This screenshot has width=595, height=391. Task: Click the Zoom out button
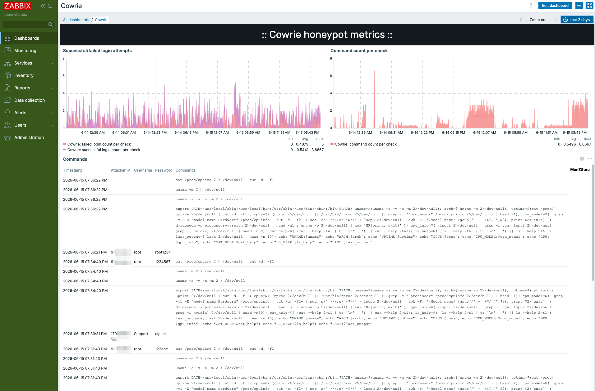pos(538,20)
